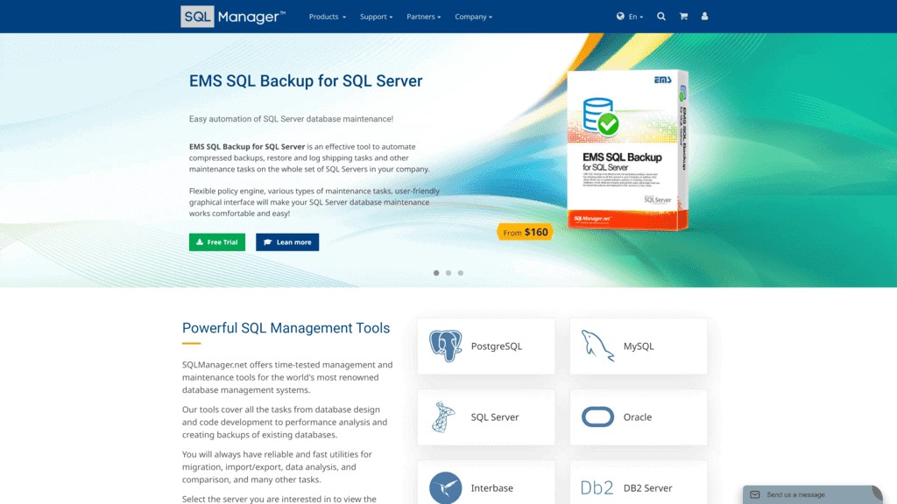Open the En language dropdown
The width and height of the screenshot is (897, 504).
coord(636,17)
